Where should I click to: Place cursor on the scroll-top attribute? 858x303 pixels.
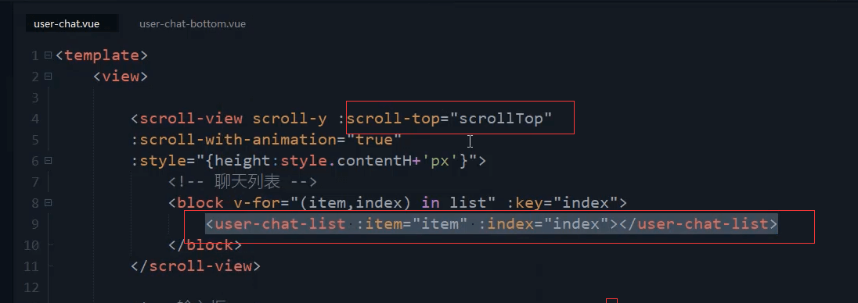click(394, 119)
